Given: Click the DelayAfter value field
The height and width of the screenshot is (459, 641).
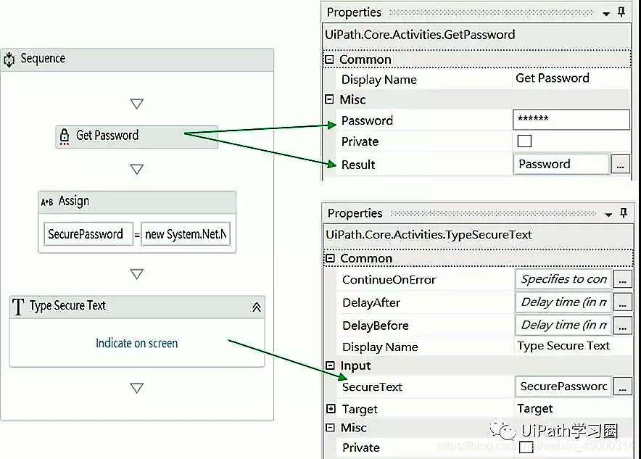Looking at the screenshot, I should tap(563, 302).
